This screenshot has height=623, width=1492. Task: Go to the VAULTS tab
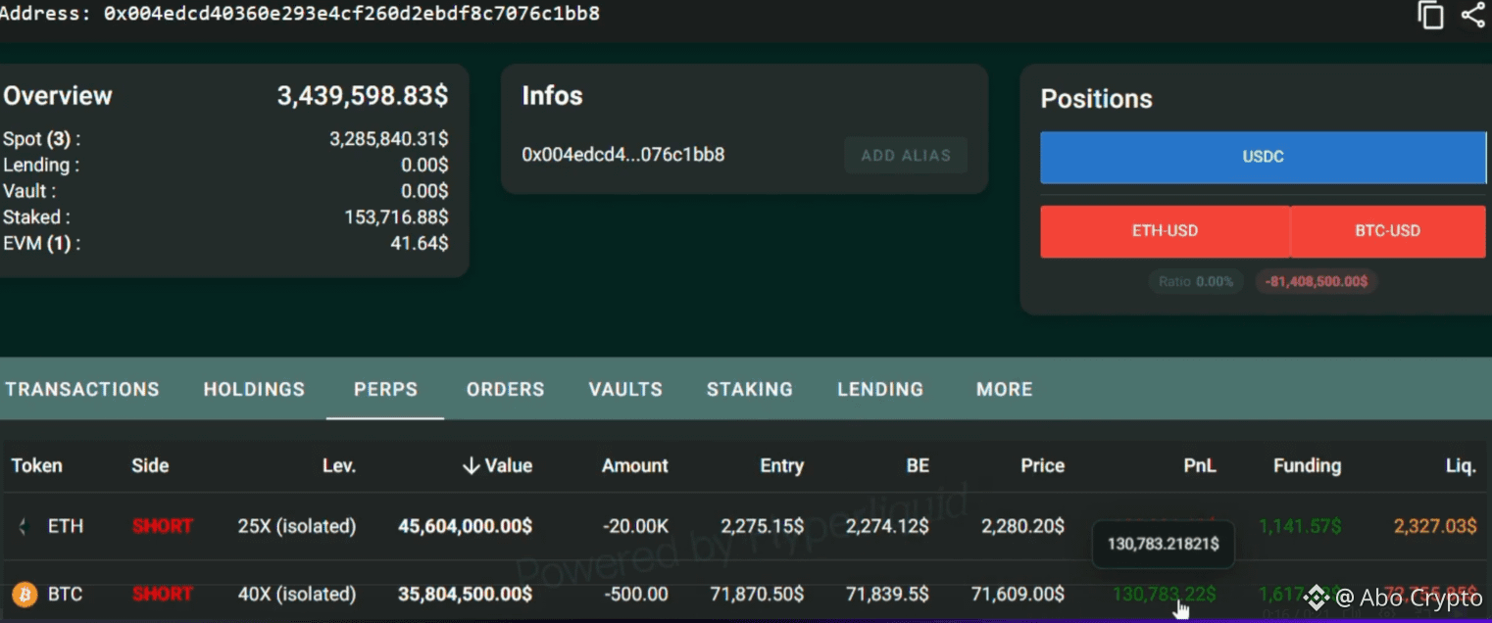click(x=625, y=389)
